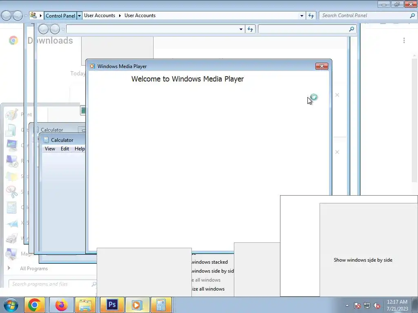Click the Control Panel window Back button

tap(7, 16)
